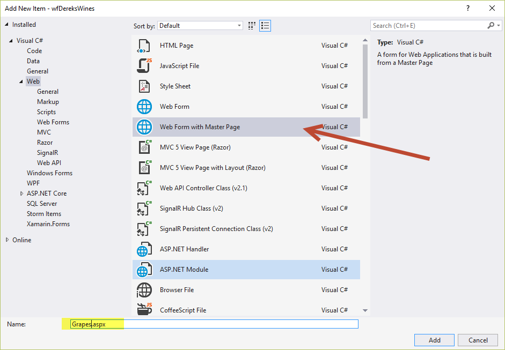This screenshot has width=505, height=350.
Task: Open the search options dropdown arrow
Action: (499, 25)
